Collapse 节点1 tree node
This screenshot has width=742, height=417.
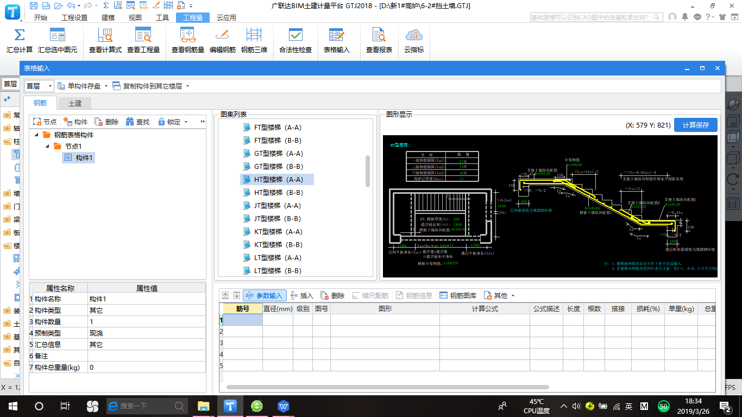pos(47,146)
